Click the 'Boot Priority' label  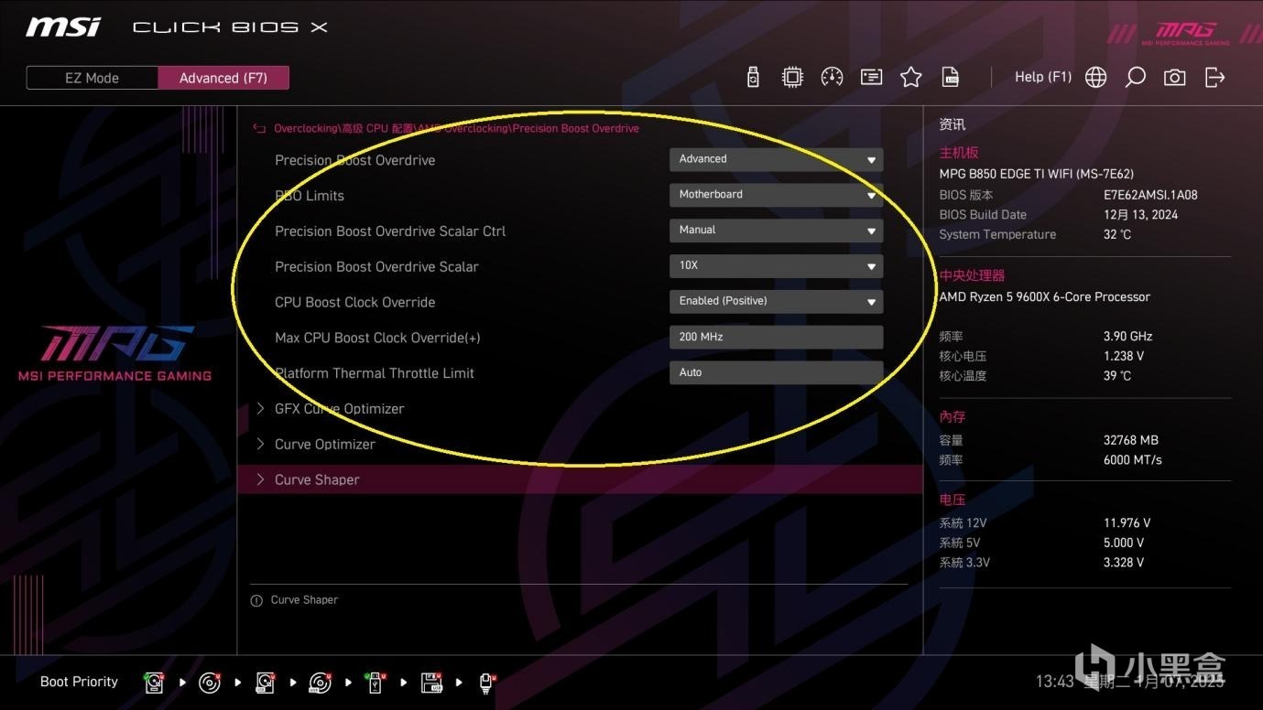pos(79,682)
